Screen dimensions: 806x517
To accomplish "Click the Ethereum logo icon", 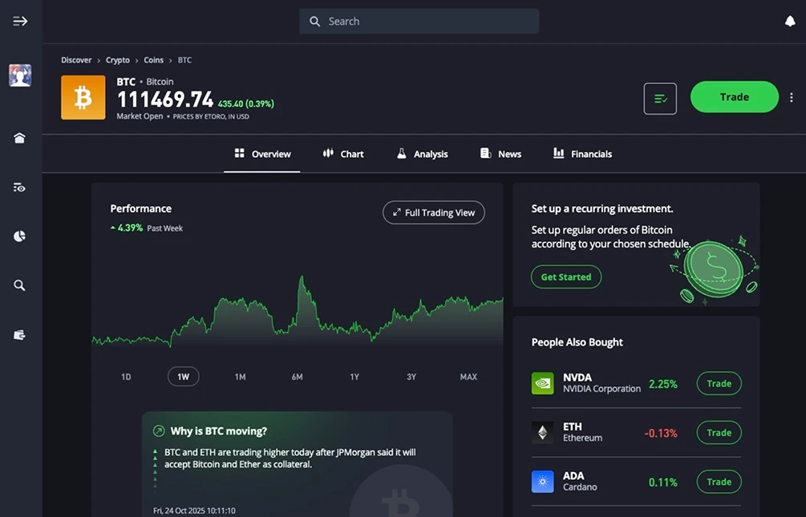I will click(x=543, y=432).
